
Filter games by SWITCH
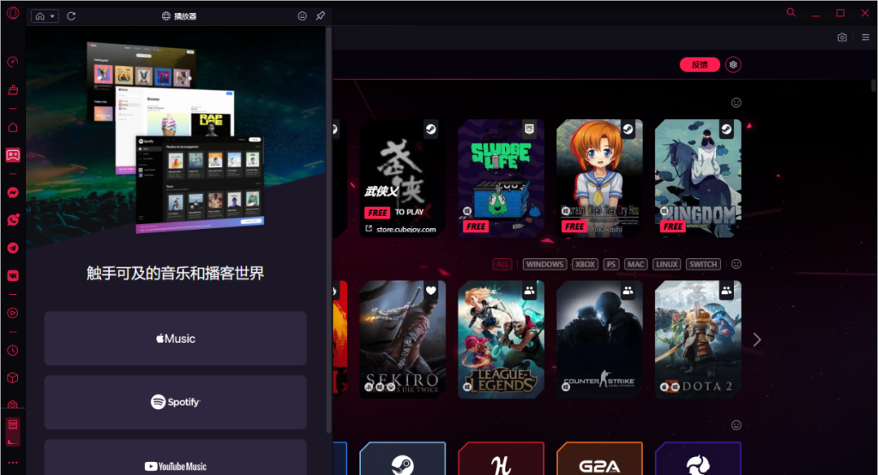coord(702,264)
